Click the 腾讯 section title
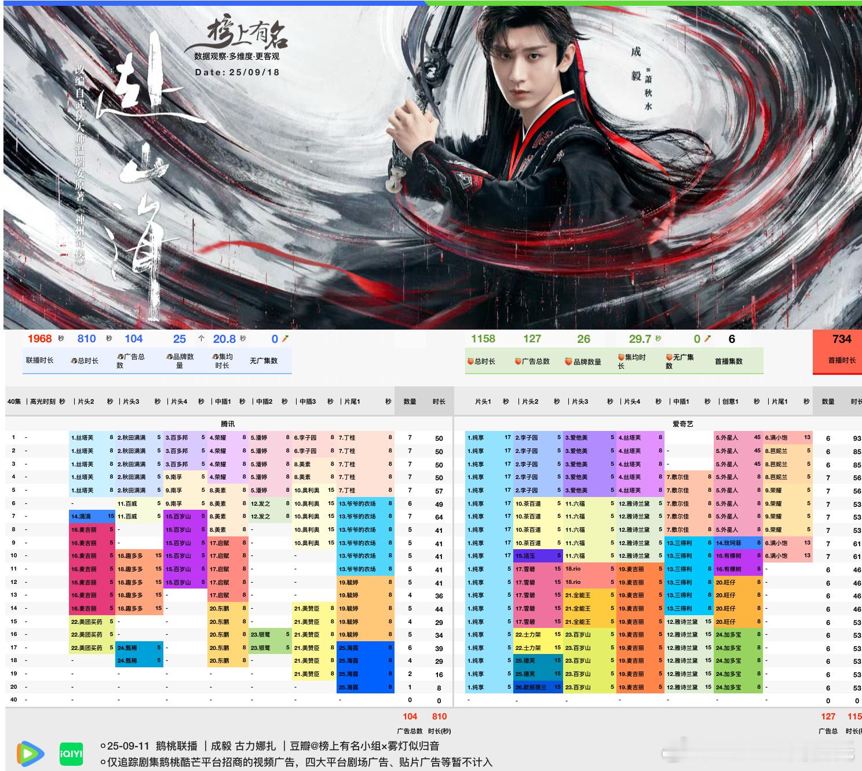This screenshot has height=771, width=862. coord(228,424)
